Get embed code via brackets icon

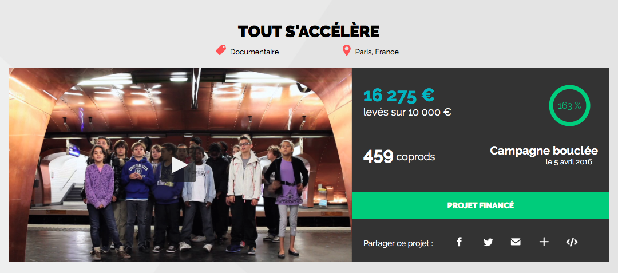(572, 242)
